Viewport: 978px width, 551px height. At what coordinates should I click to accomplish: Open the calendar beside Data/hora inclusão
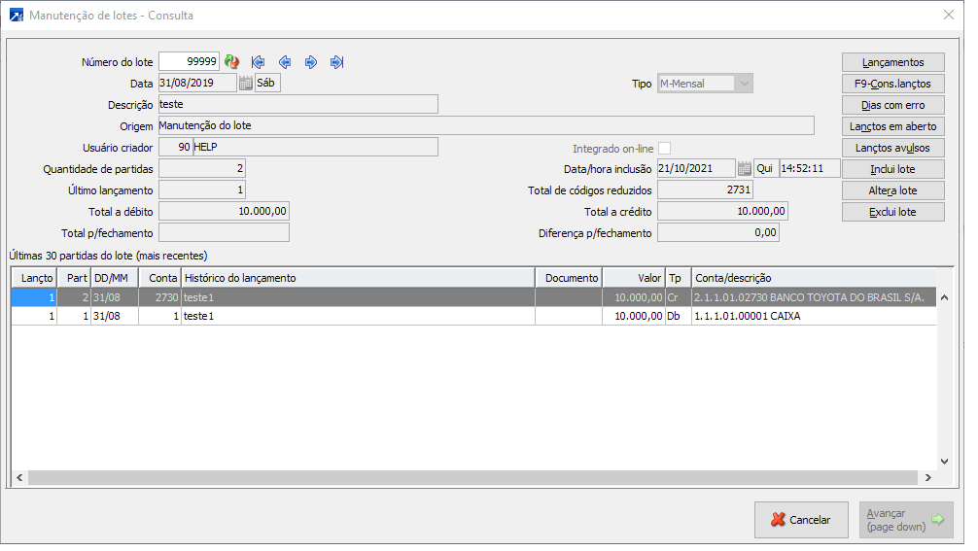click(745, 168)
